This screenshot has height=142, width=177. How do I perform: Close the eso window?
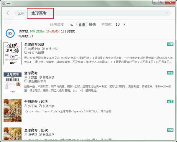[x=170, y=2]
